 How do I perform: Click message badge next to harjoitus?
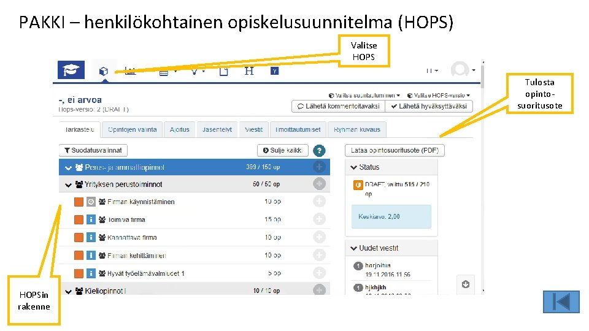pos(358,266)
